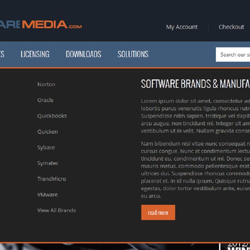The width and height of the screenshot is (250, 250).
Task: Select the Symatec brand link
Action: [x=48, y=163]
